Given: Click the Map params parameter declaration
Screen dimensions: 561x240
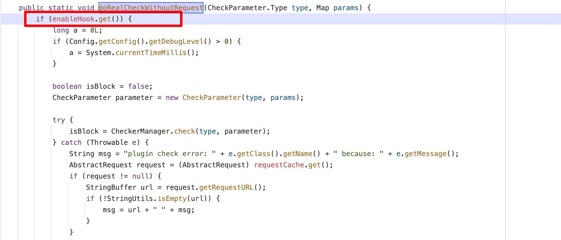Looking at the screenshot, I should [337, 8].
